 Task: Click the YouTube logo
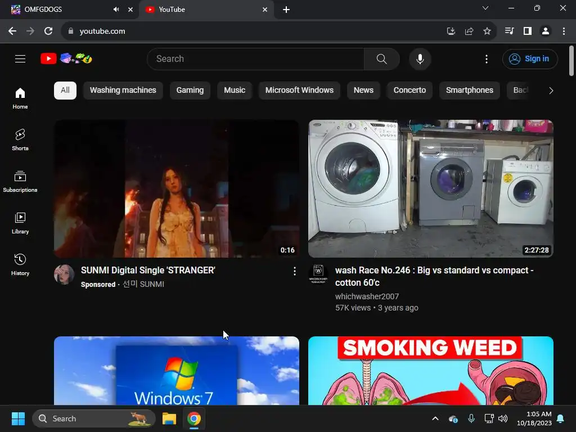click(x=66, y=58)
